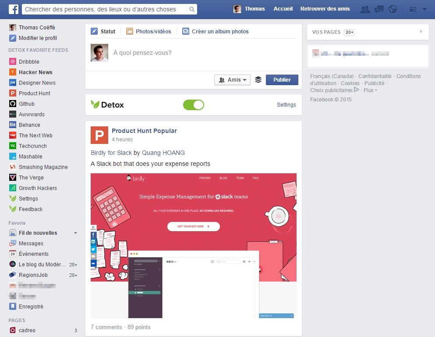The image size is (435, 337).
Task: Click the Publier button
Action: 282,80
